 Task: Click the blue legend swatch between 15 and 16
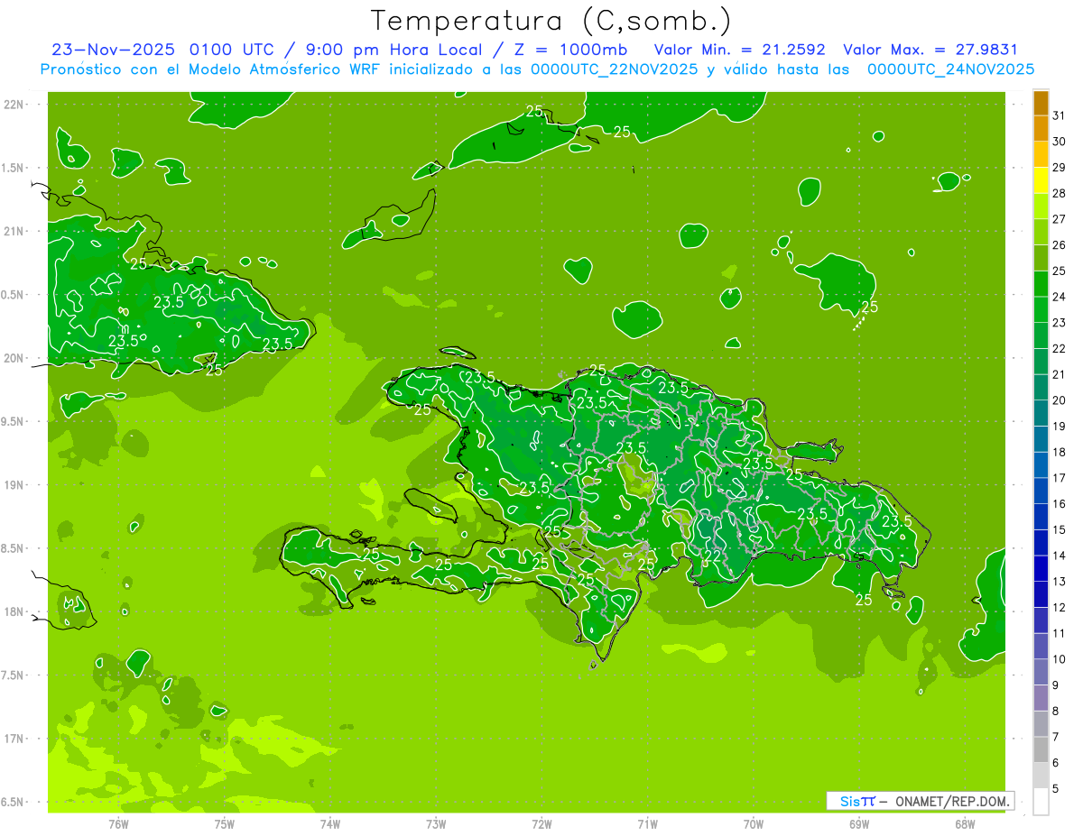click(1041, 518)
